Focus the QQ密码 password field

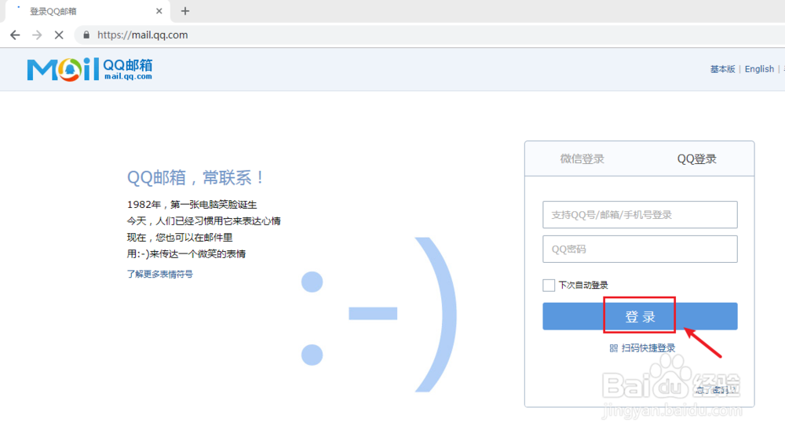(640, 249)
